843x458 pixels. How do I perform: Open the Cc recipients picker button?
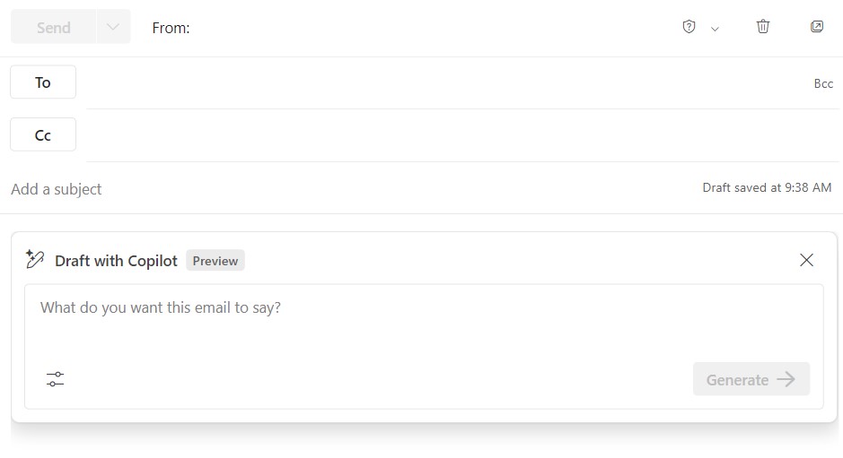43,135
